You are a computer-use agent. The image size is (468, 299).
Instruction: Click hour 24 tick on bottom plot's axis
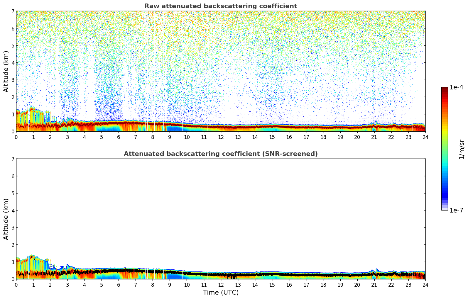425,285
